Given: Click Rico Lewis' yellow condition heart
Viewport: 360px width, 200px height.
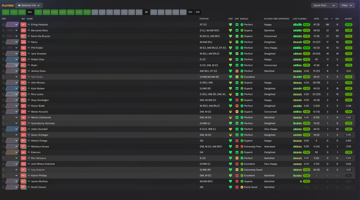Looking at the screenshot, I should click(231, 94).
